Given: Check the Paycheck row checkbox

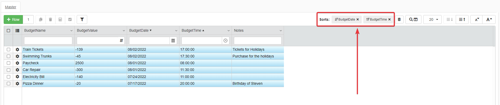Looking at the screenshot, I should coord(8,63).
